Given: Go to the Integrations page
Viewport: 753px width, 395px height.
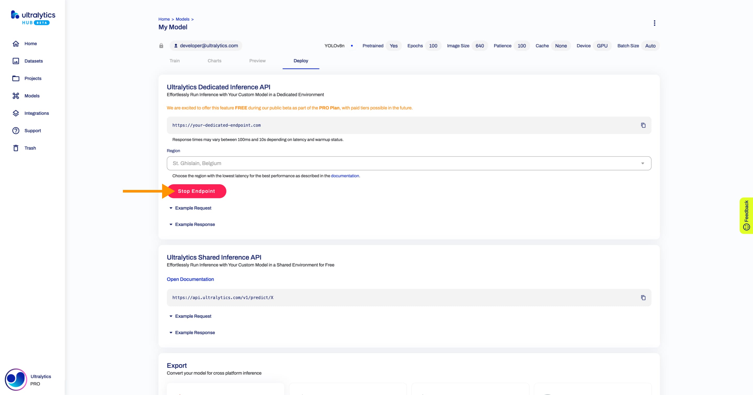Looking at the screenshot, I should click(36, 113).
